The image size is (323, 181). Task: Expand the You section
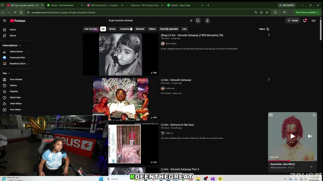pos(6,73)
